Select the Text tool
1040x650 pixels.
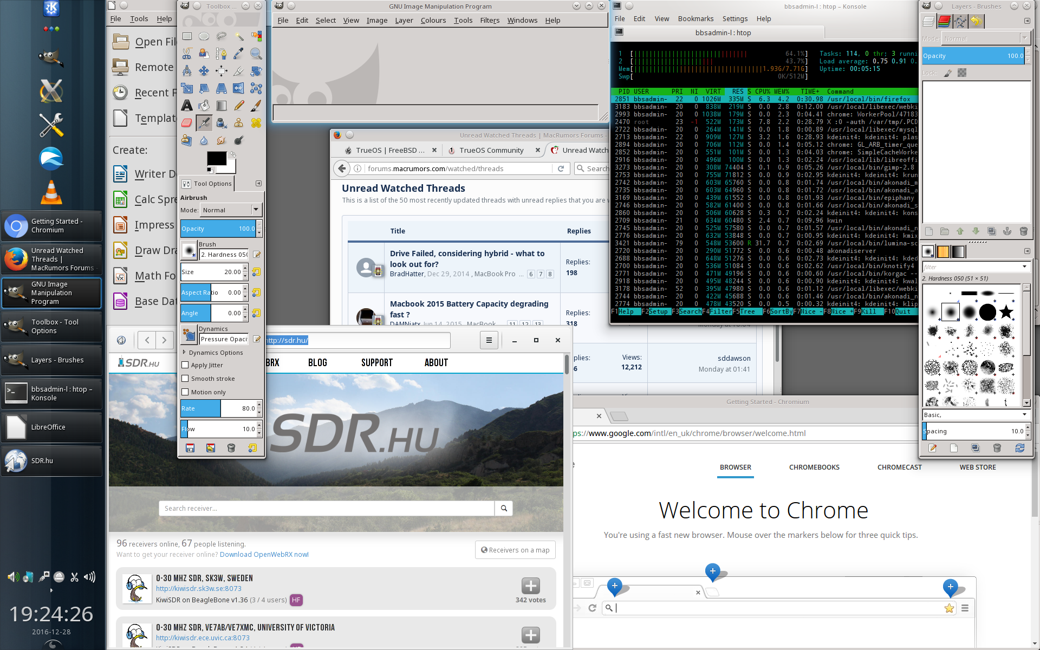pyautogui.click(x=187, y=106)
